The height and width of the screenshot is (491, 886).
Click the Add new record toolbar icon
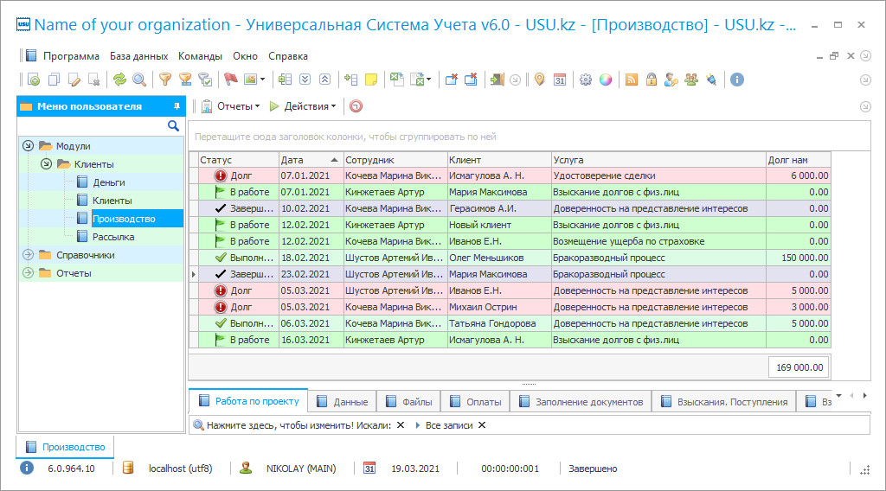[34, 80]
